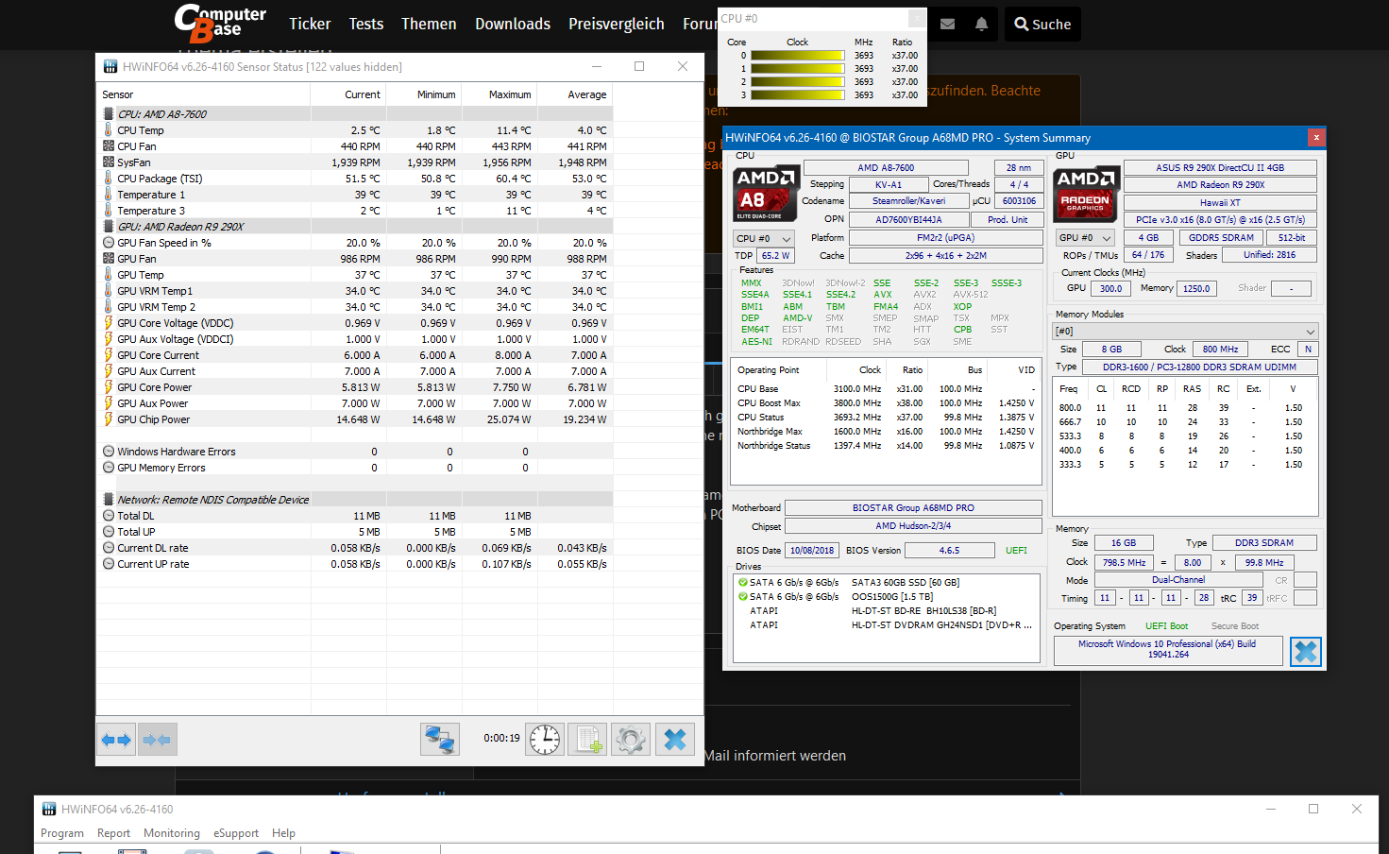Click the expand columns arrows button in Sensor Status

117,740
